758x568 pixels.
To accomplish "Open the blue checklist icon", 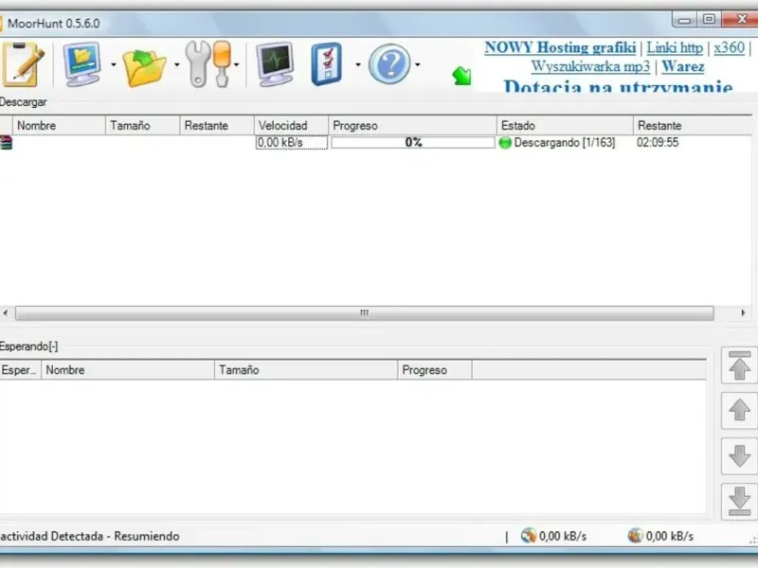I will point(327,63).
